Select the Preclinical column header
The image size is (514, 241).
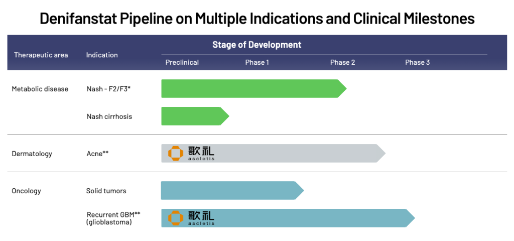[x=182, y=62]
